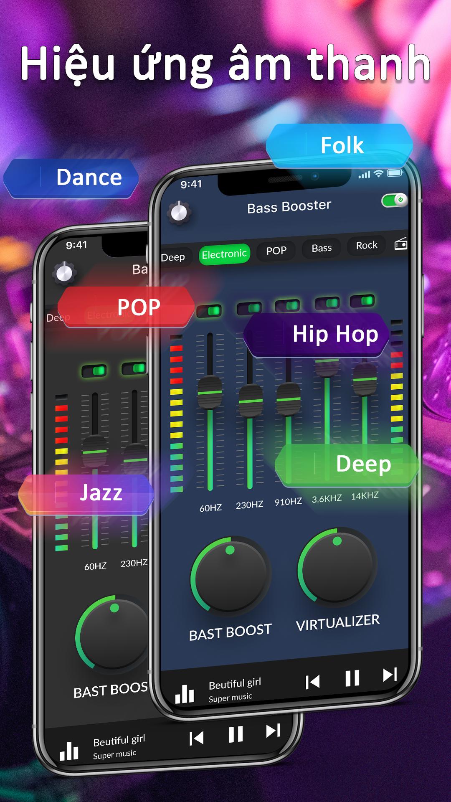
Task: Skip to previous track on front phone
Action: point(313,682)
